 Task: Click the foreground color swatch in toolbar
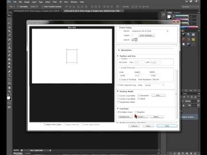(x=9, y=98)
